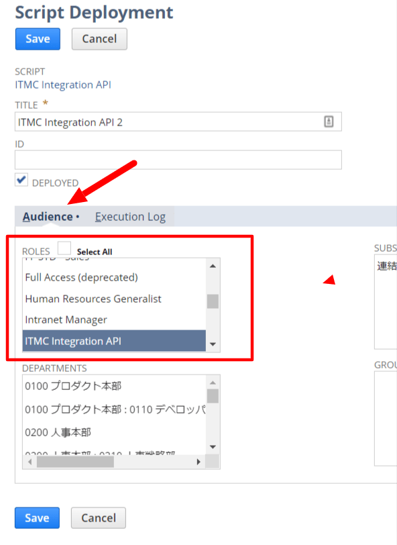Image resolution: width=397 pixels, height=545 pixels.
Task: Select department 0200 人事本部
Action: point(114,433)
